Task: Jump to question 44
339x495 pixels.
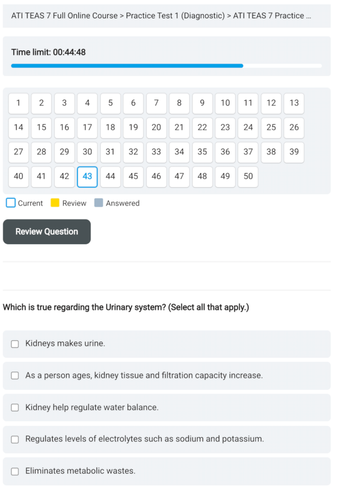Action: pos(110,176)
